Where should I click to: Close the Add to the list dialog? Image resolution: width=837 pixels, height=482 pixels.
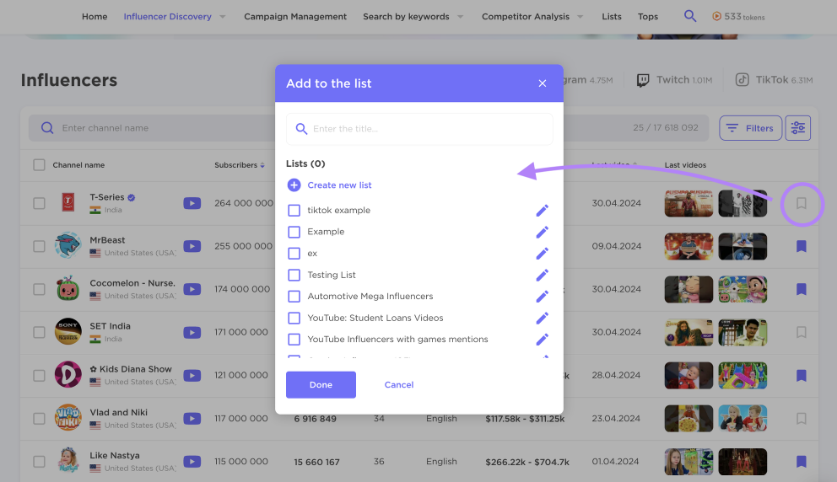pos(543,83)
